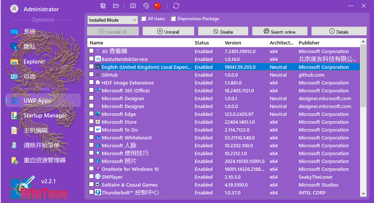Select the Microsoft 人脉 row name

tap(119, 145)
